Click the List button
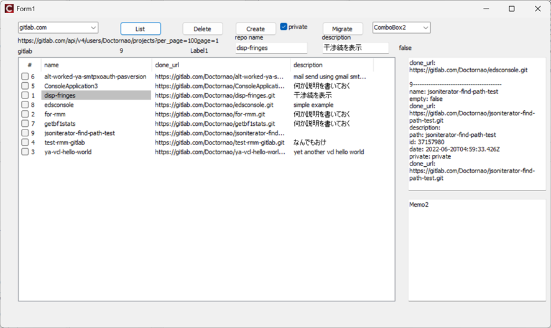Viewport: 551px width, 328px height. 141,29
